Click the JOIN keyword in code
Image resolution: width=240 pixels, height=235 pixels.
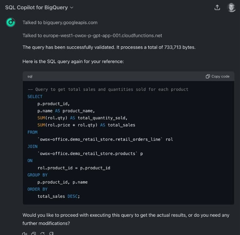point(32,147)
